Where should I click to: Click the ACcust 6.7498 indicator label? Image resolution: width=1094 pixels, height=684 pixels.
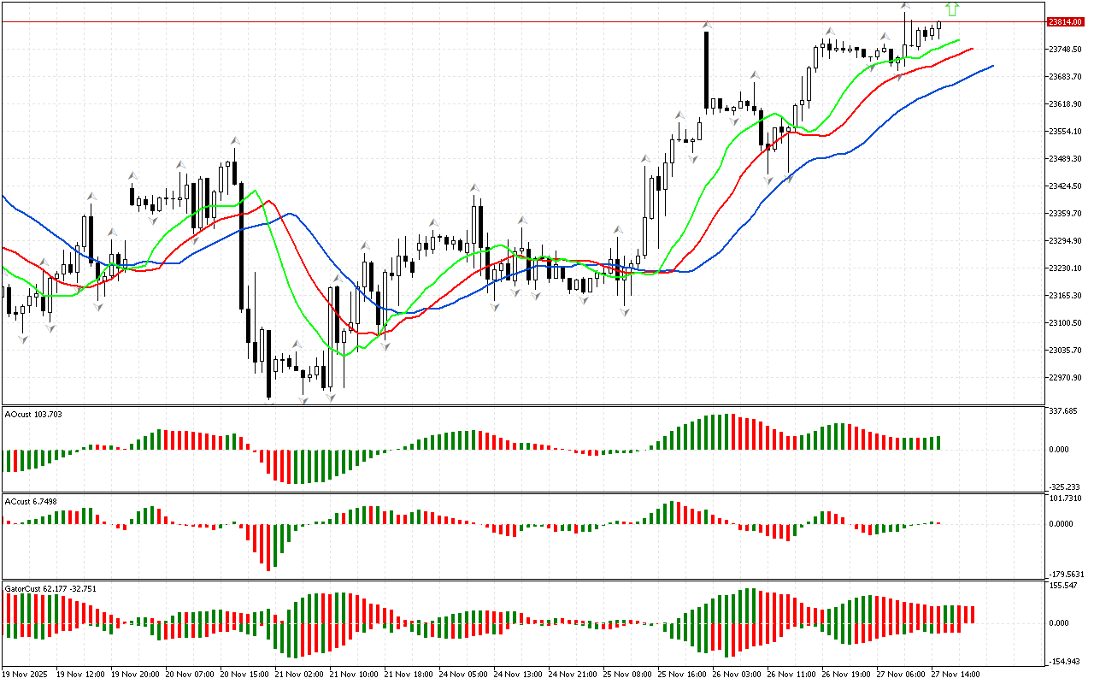[x=31, y=501]
